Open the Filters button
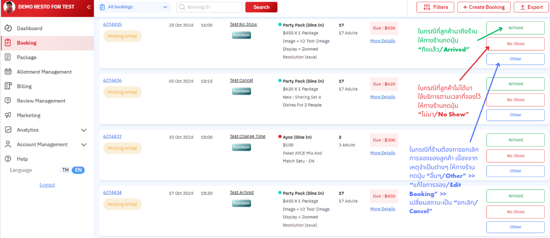 [435, 7]
